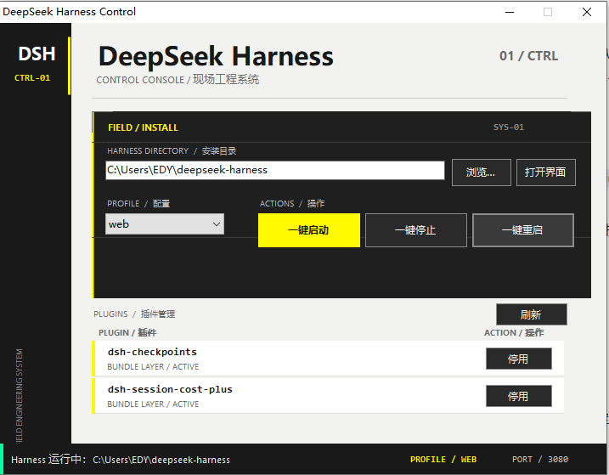Click the PROFILE / 配置 label
This screenshot has height=475, width=609.
(138, 203)
